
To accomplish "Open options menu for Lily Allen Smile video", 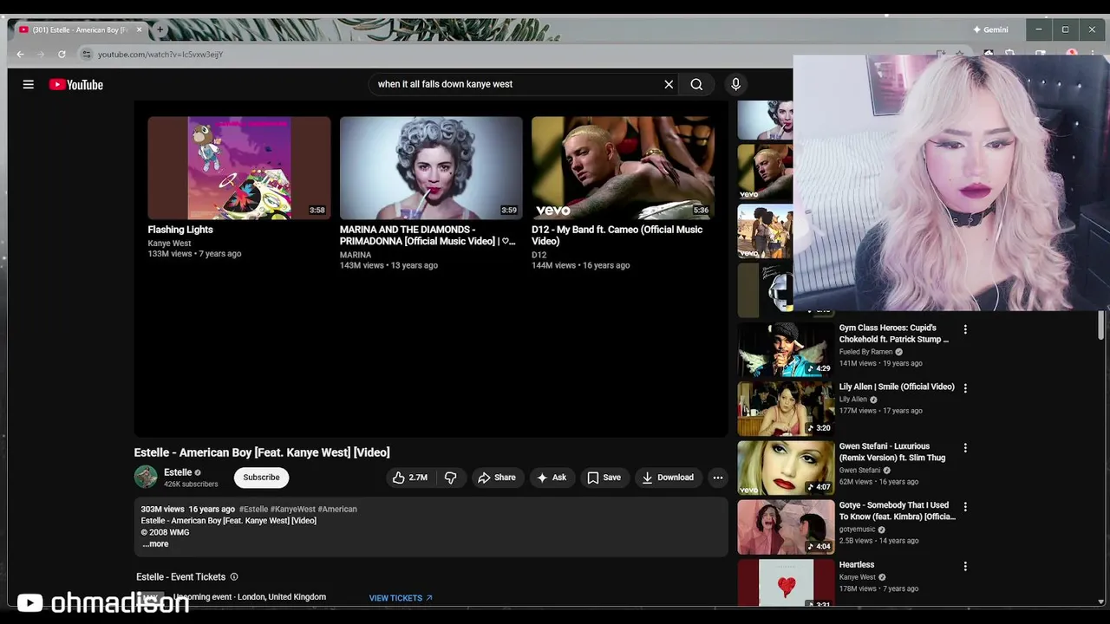I will point(965,388).
